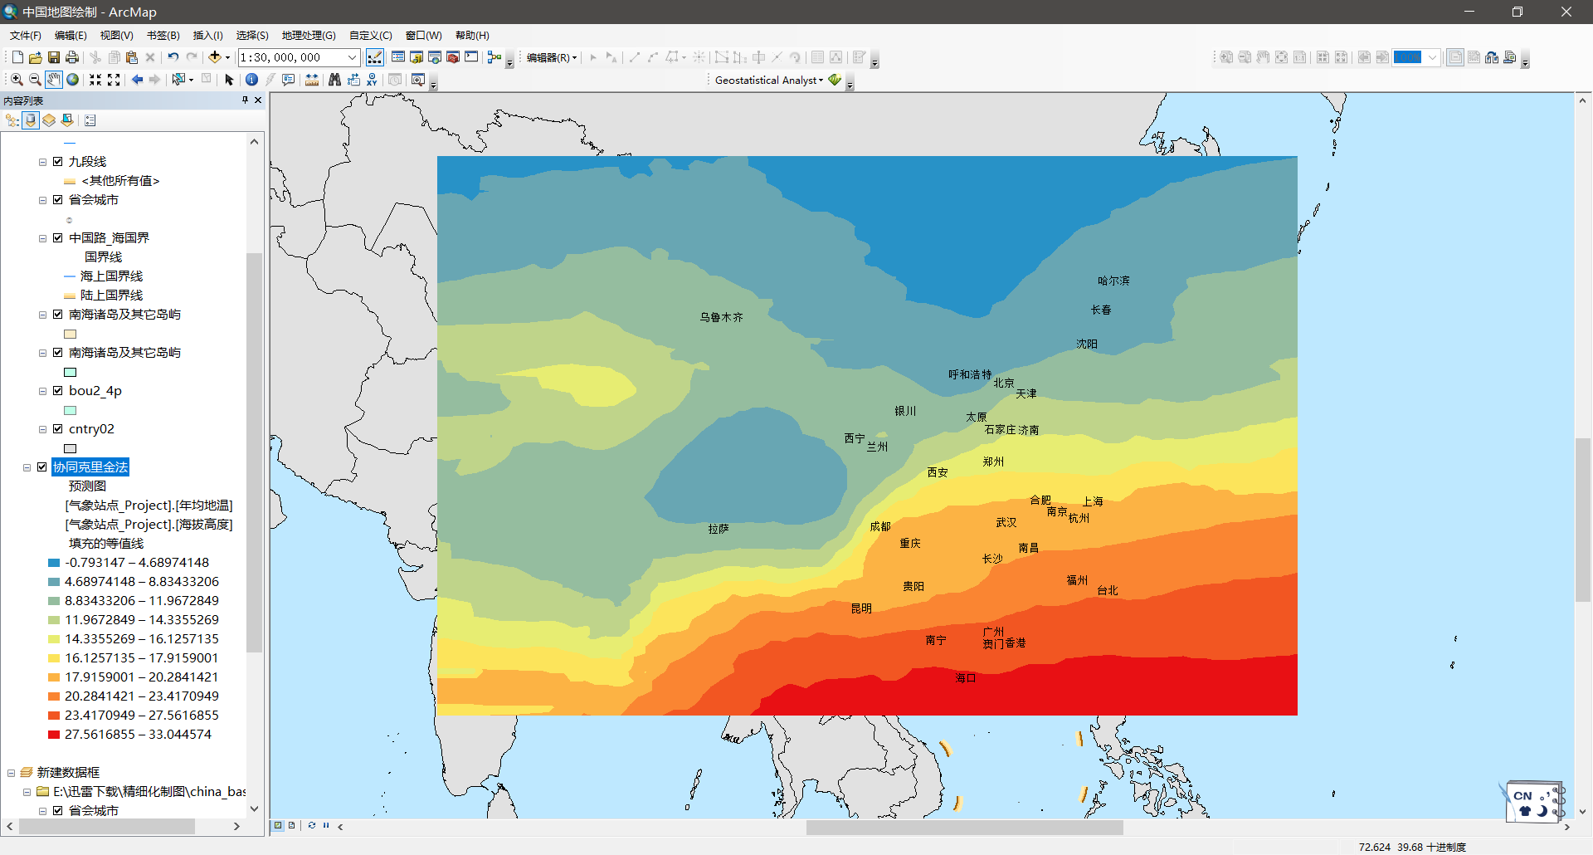Screen dimensions: 1593x855
Task: Go back to previous extent
Action: coord(137,80)
